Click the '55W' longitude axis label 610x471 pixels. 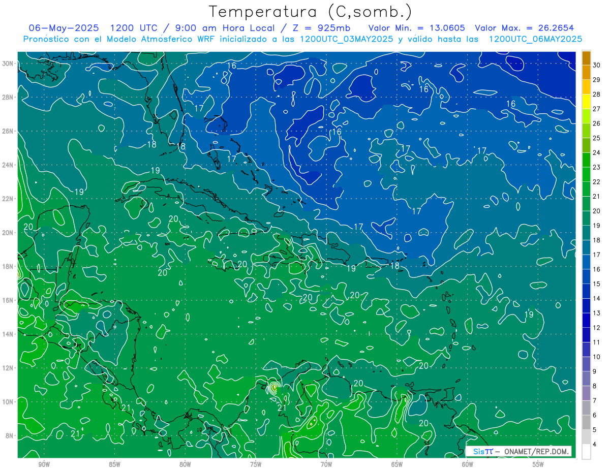tap(538, 464)
